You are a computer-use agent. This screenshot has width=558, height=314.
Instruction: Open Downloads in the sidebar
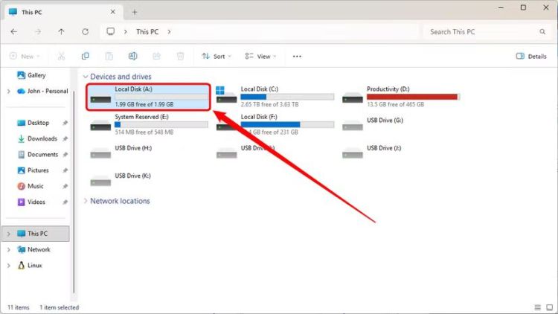(42, 138)
